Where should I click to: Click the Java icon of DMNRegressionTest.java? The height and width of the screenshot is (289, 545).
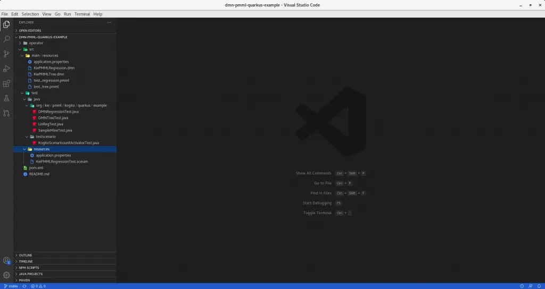click(35, 112)
